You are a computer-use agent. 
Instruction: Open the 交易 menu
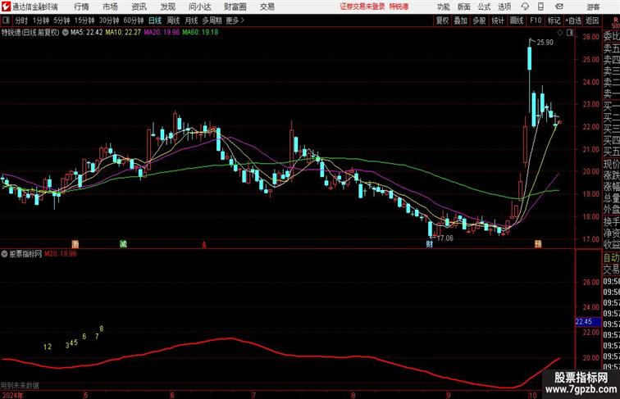267,7
